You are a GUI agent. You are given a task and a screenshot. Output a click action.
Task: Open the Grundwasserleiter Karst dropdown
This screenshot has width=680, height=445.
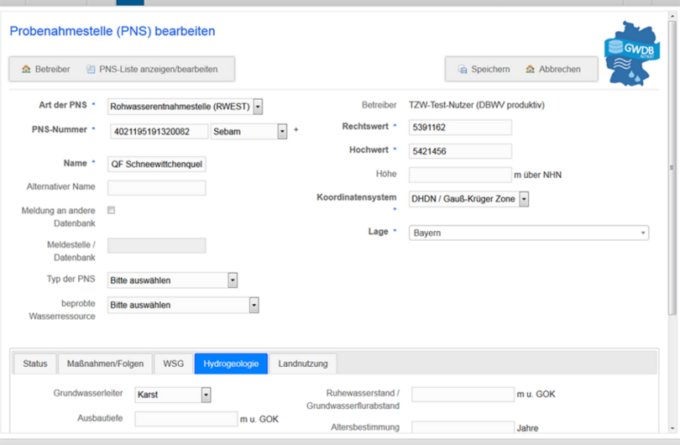point(206,395)
